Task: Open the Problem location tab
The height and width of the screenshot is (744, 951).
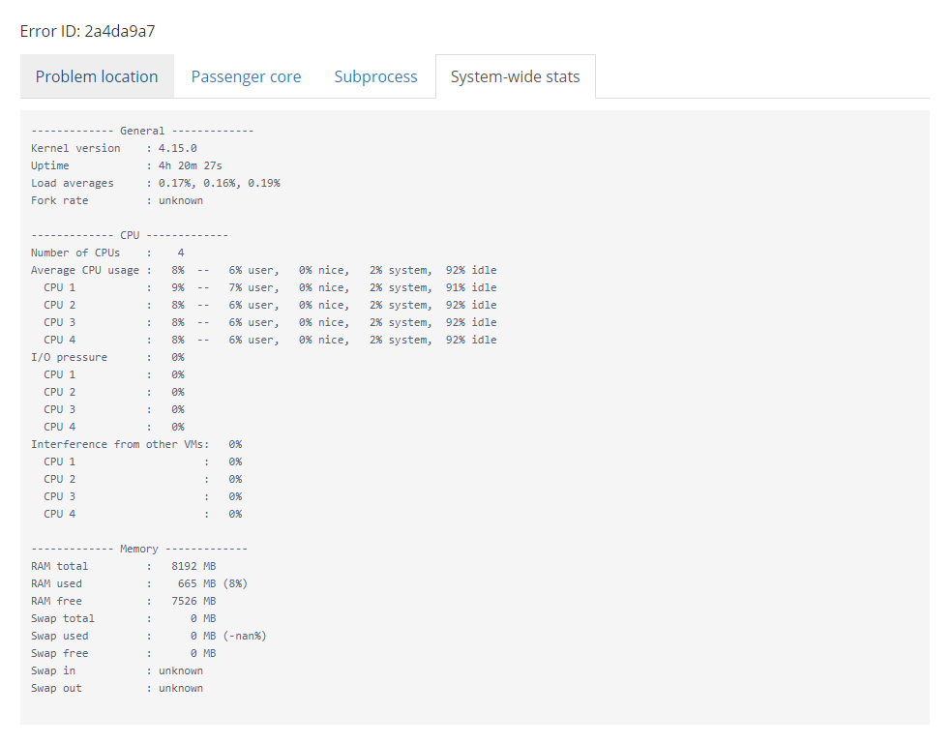Action: click(x=97, y=76)
